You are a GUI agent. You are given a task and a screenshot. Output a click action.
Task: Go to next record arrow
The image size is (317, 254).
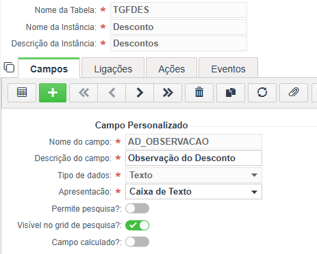point(140,93)
